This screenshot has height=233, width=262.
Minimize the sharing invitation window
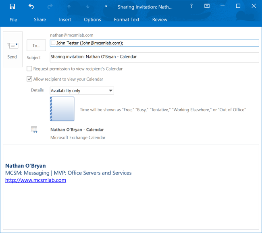coord(222,6)
